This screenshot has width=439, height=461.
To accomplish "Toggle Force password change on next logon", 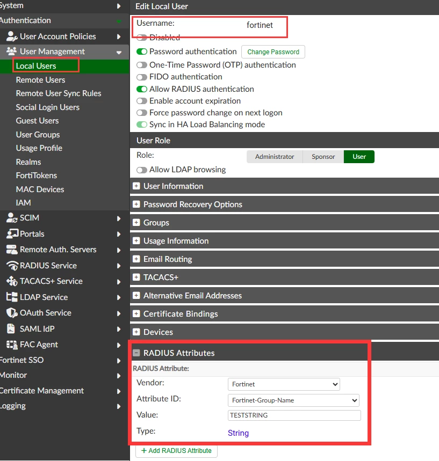I will pos(142,113).
